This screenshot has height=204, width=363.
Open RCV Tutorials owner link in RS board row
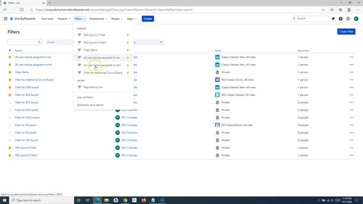(x=129, y=125)
